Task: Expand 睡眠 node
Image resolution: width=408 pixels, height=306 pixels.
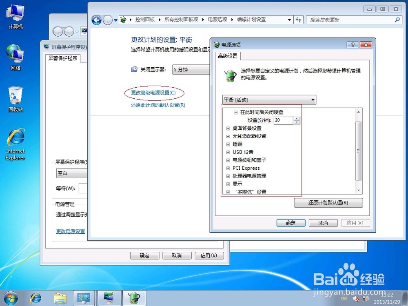Action: tap(228, 144)
